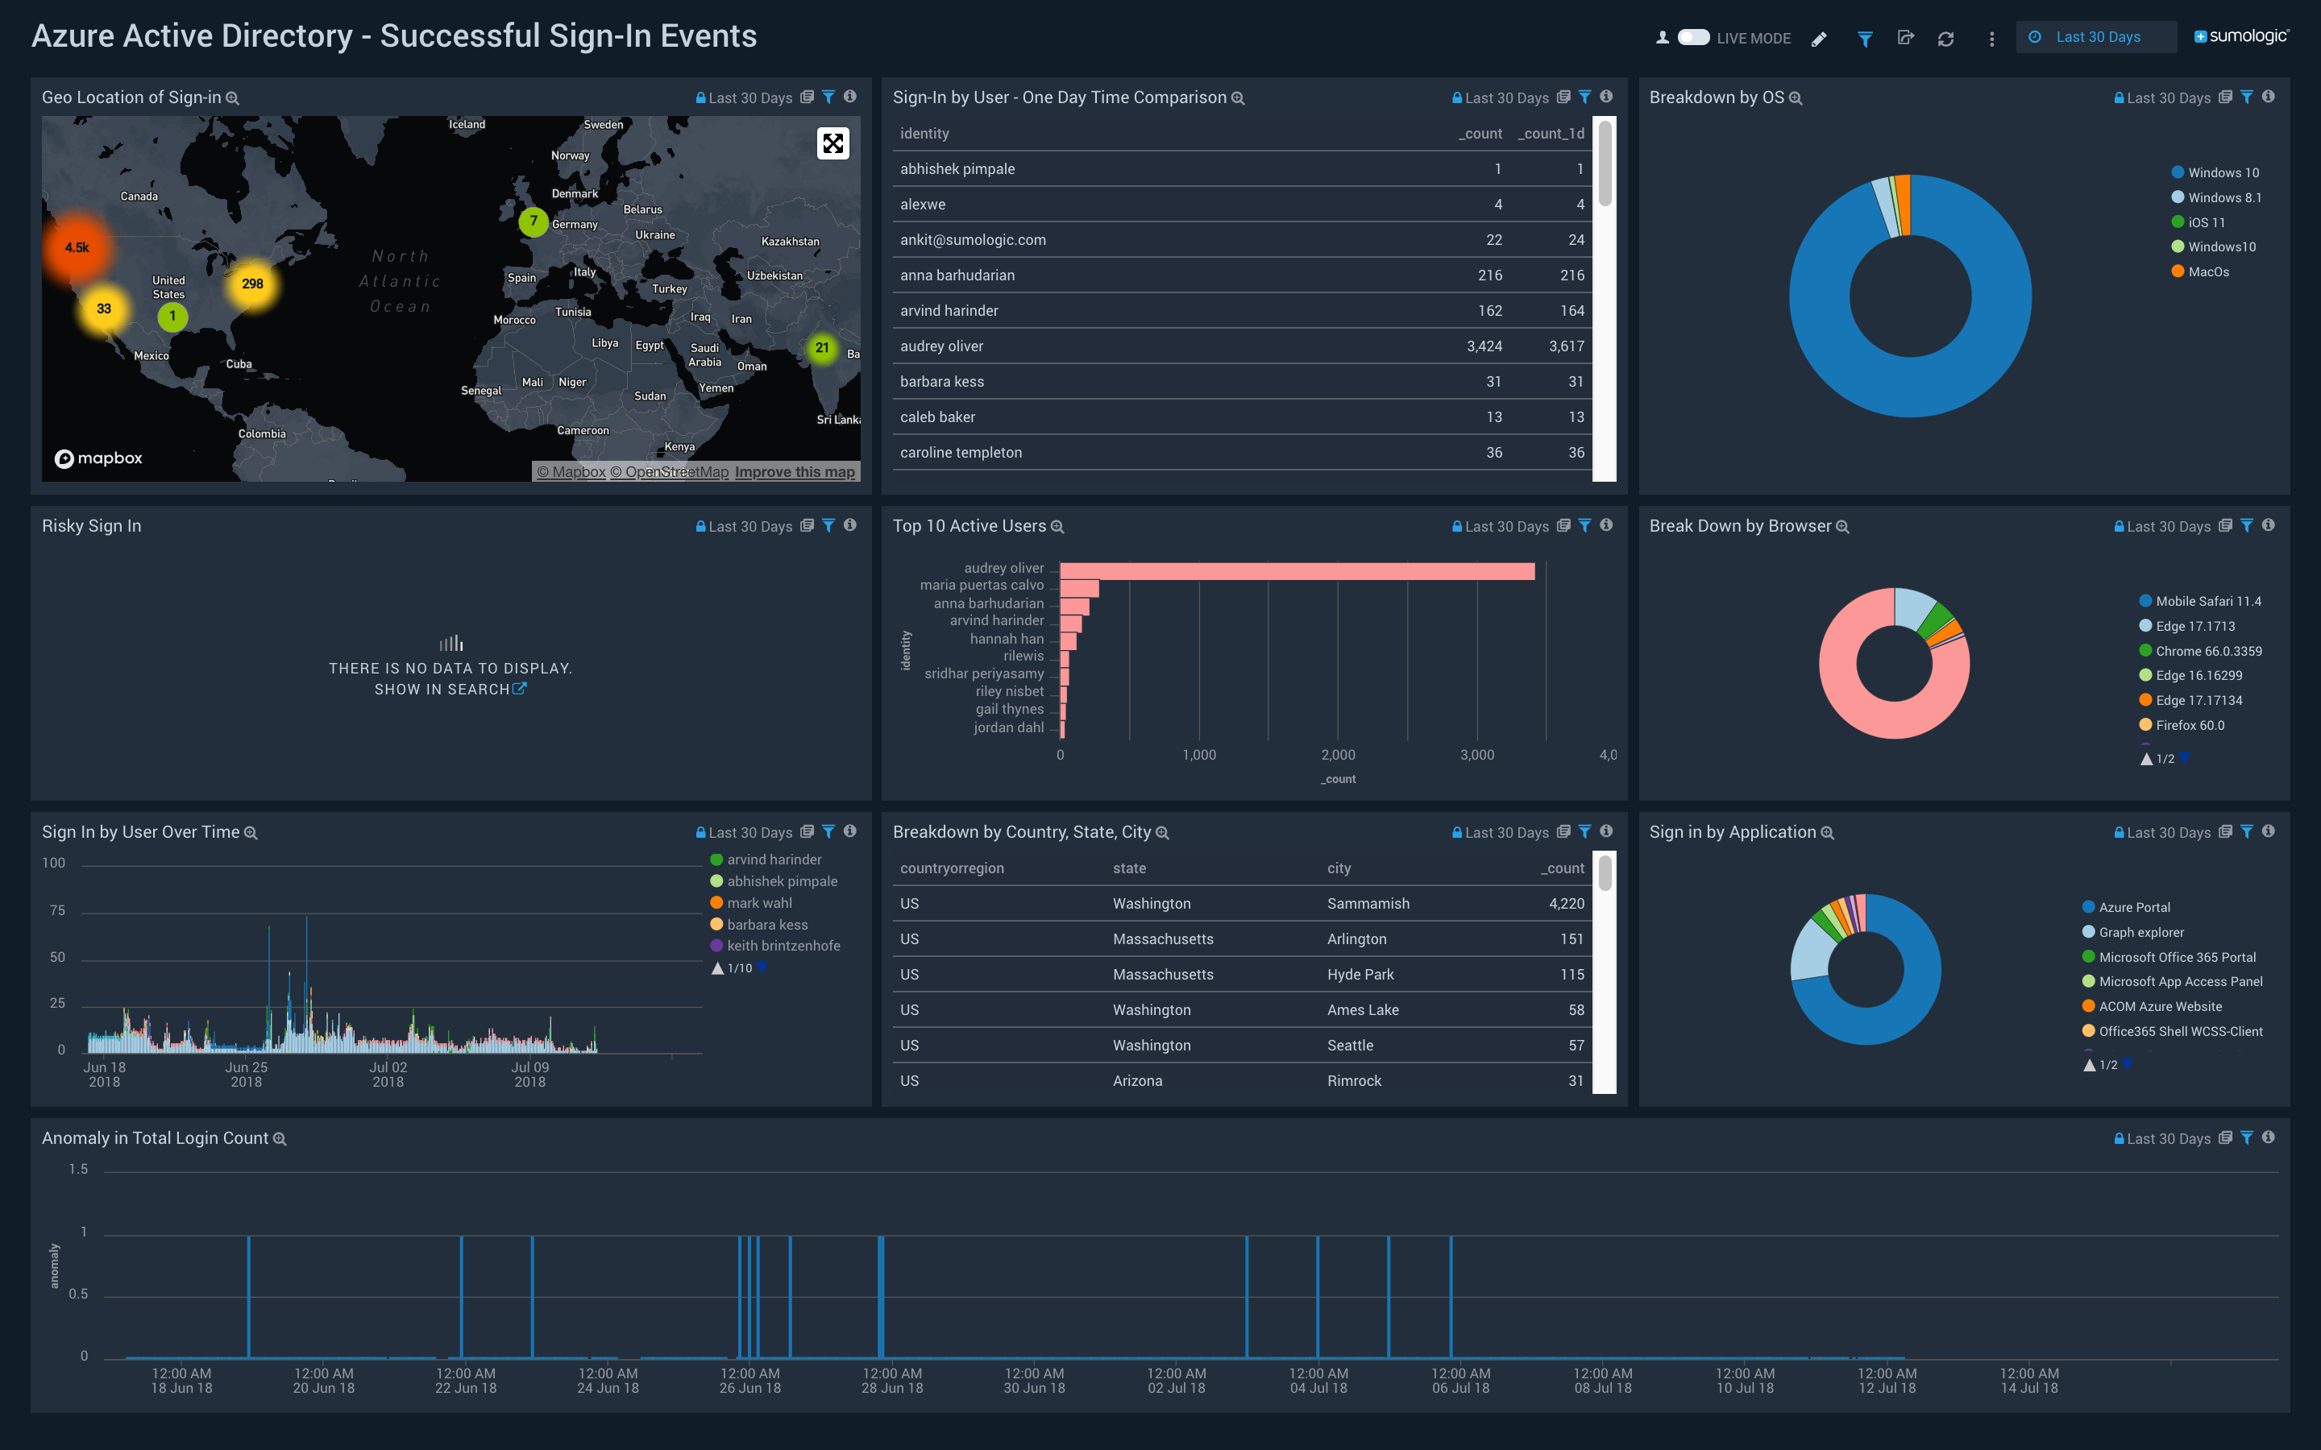Viewport: 2321px width, 1450px height.
Task: Show next legend page in Break Down by Browser
Action: [2186, 757]
